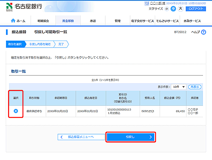Click the Nagoya Bank logo
The image size is (212, 160).
tap(24, 7)
